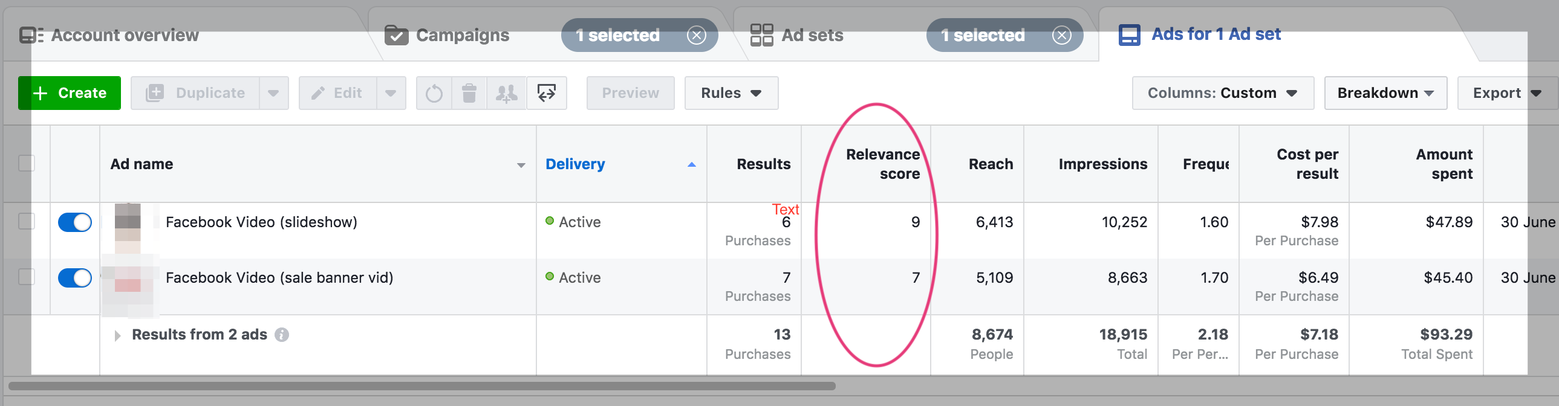This screenshot has height=406, width=1559.
Task: Toggle off Facebook Video (slideshow) ad
Action: pos(75,222)
